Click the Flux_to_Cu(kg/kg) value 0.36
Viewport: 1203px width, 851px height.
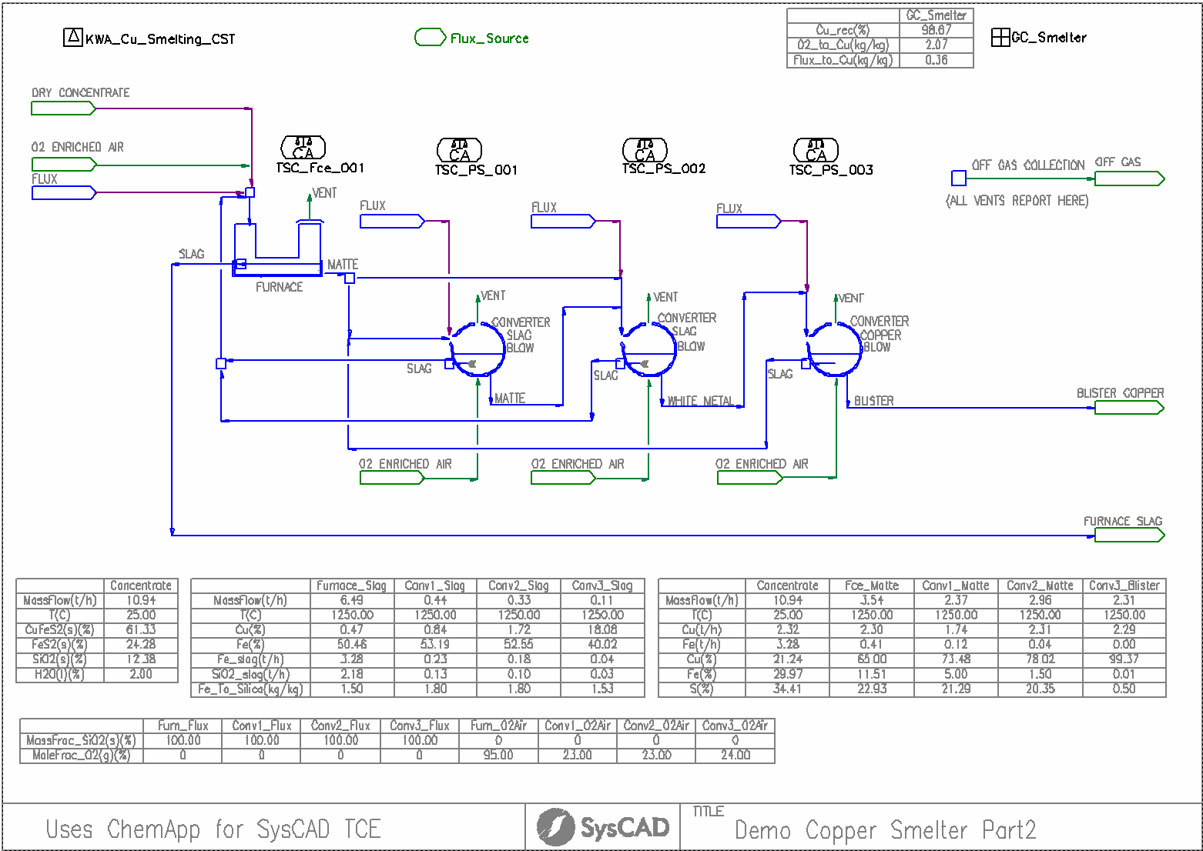pyautogui.click(x=937, y=60)
